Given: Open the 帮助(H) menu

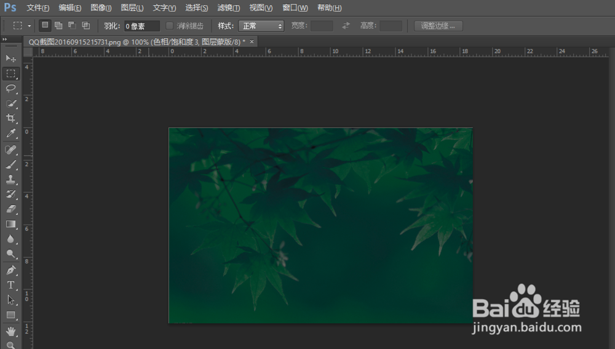Looking at the screenshot, I should point(330,8).
